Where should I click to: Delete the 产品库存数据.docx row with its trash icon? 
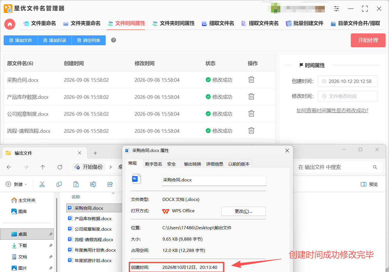[x=251, y=97]
